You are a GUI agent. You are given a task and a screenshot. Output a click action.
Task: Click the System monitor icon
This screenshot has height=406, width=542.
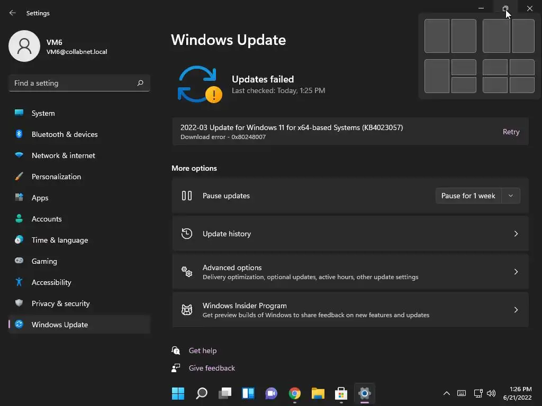point(19,113)
